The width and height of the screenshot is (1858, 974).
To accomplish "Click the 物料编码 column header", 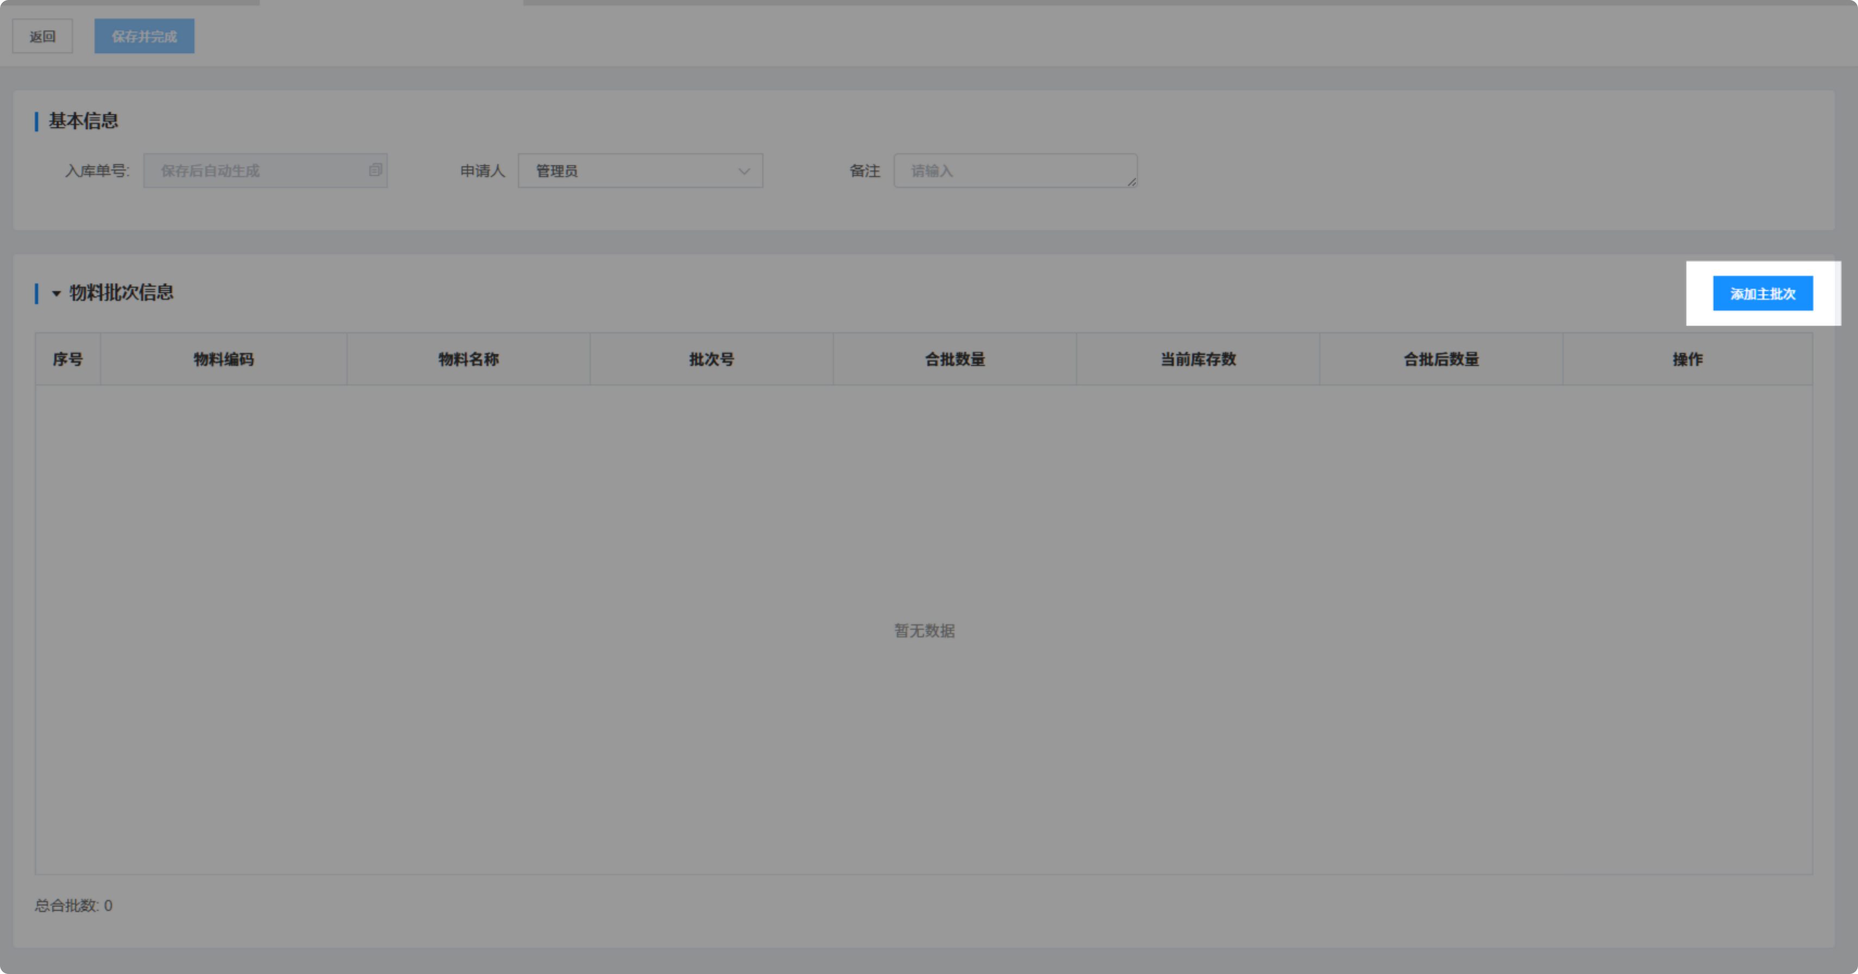I will point(224,359).
